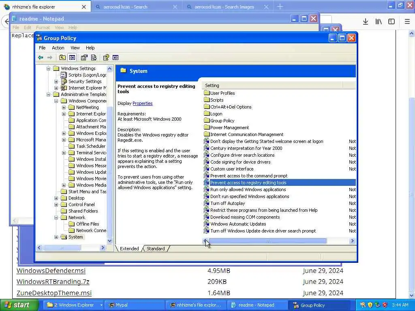Switch to the Standard tab
Viewport: 415px width, 311px height.
click(x=156, y=249)
